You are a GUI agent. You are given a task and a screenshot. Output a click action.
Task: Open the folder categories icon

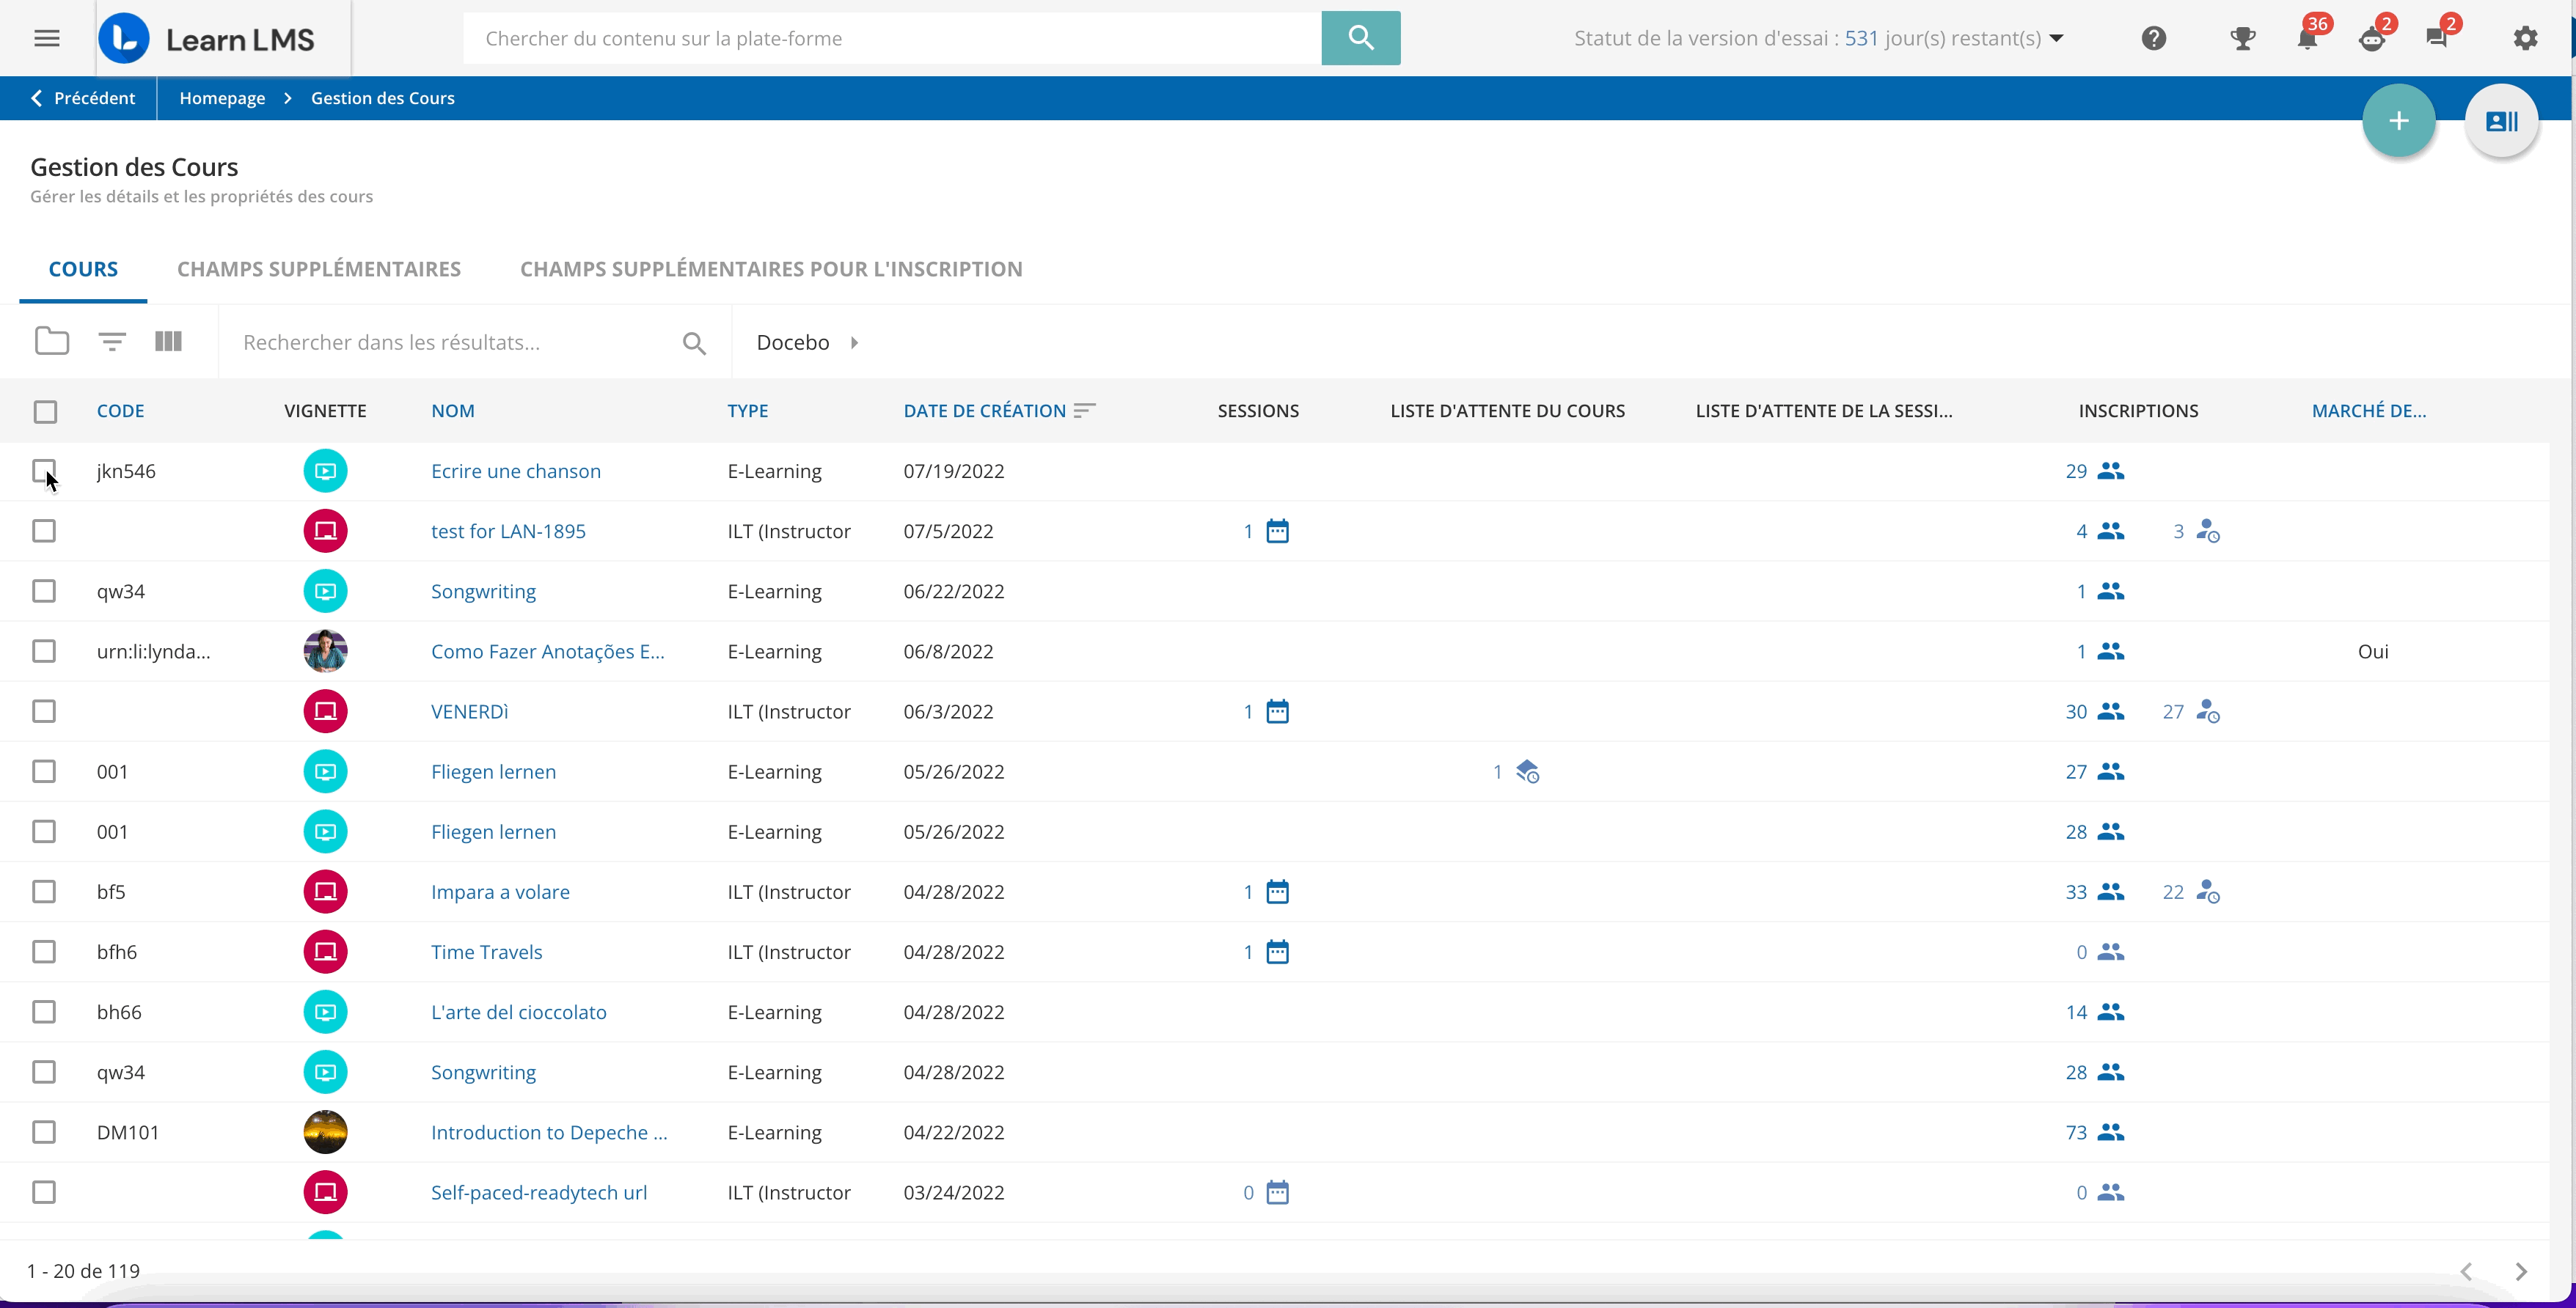point(52,342)
